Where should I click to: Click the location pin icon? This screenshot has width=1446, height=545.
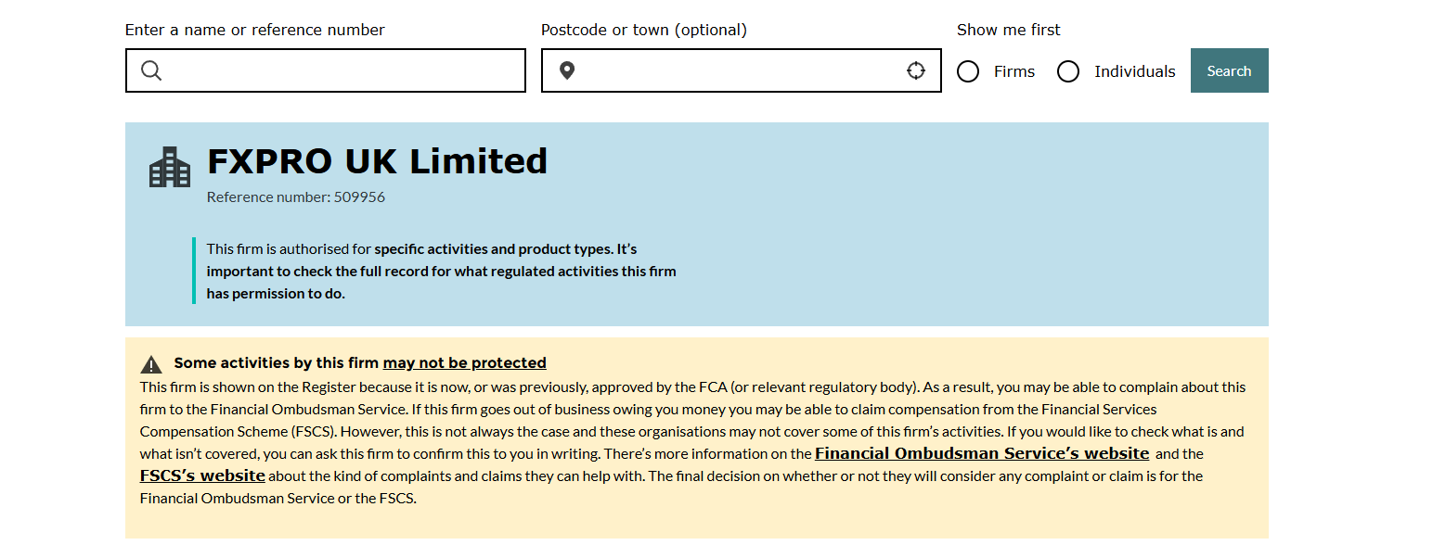coord(567,71)
